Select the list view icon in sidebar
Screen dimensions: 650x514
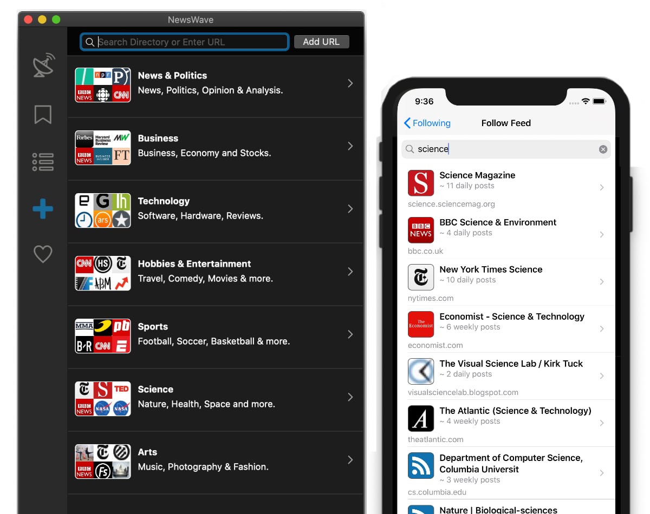point(43,162)
